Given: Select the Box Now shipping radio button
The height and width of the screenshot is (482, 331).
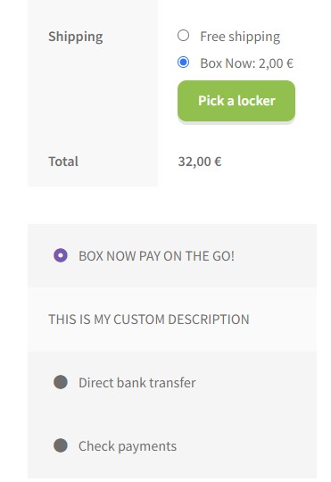Looking at the screenshot, I should [183, 62].
